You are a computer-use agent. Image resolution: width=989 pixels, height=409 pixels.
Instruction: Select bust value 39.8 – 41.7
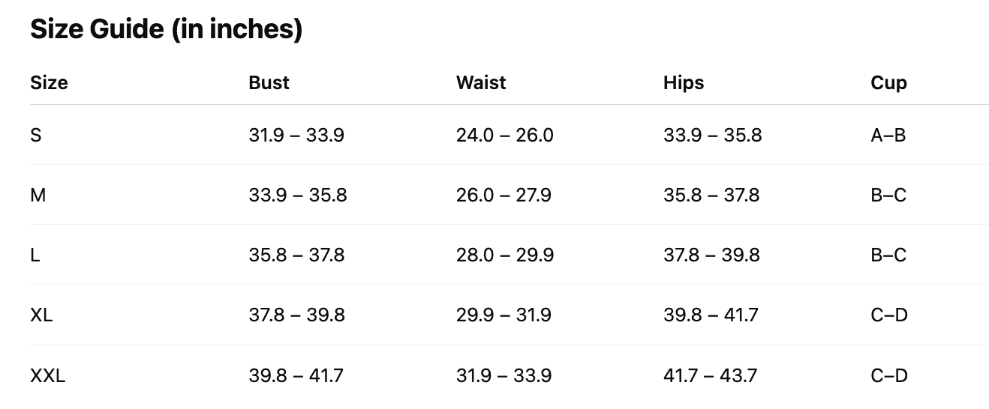click(x=296, y=375)
